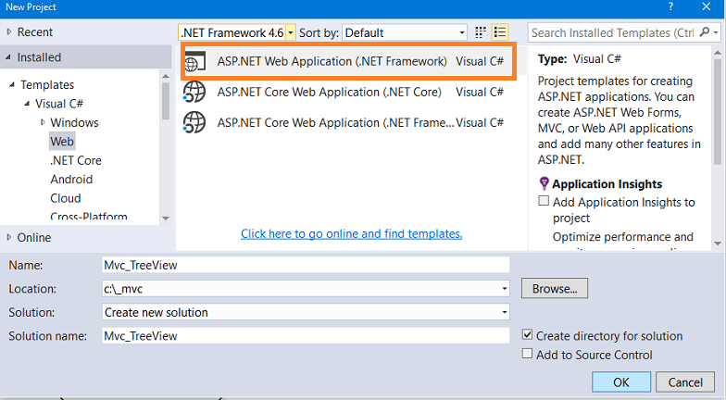Select the Cloud template category
This screenshot has width=726, height=400.
coord(65,198)
